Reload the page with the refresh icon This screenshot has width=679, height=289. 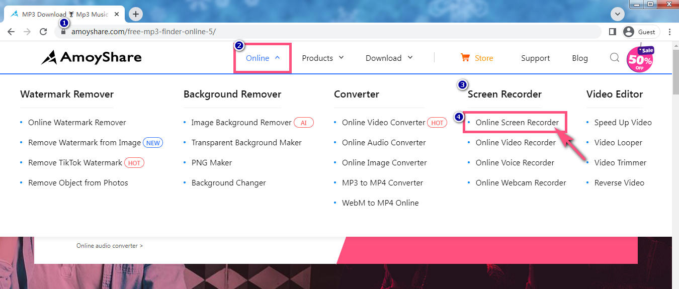point(43,32)
